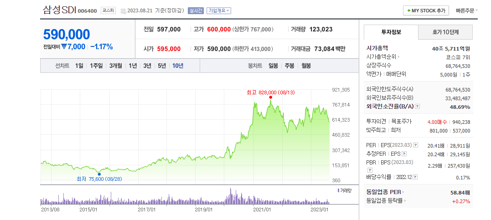Click the 배당수익률 value 0.17%
Viewport: 491px width, 220px height.
463,178
